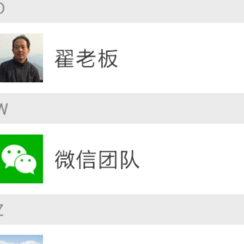Screen dimensions: 244x244
Task: Click empty space right of 微信团队 name
Action: [x=191, y=159]
